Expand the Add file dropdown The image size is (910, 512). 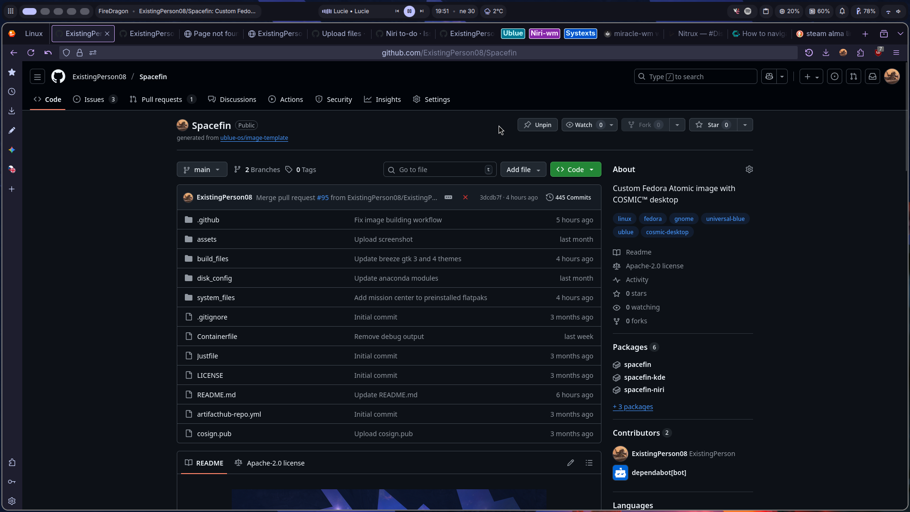(523, 169)
